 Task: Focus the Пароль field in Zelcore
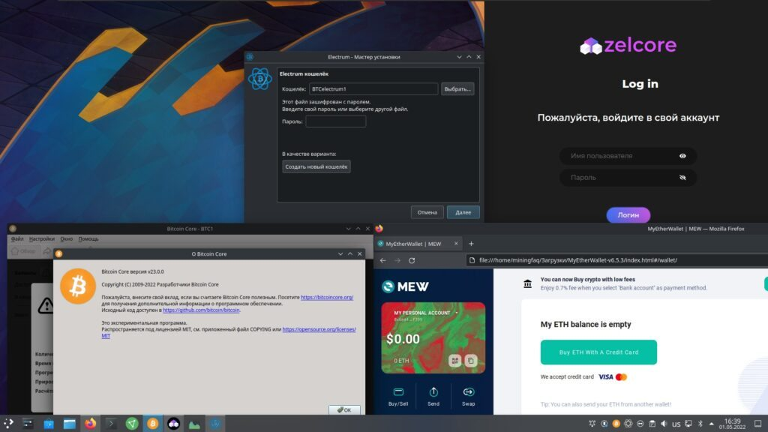[628, 178]
